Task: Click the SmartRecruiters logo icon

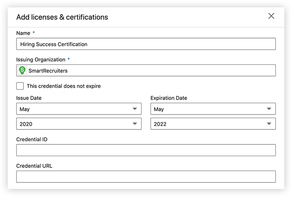Action: 22,70
